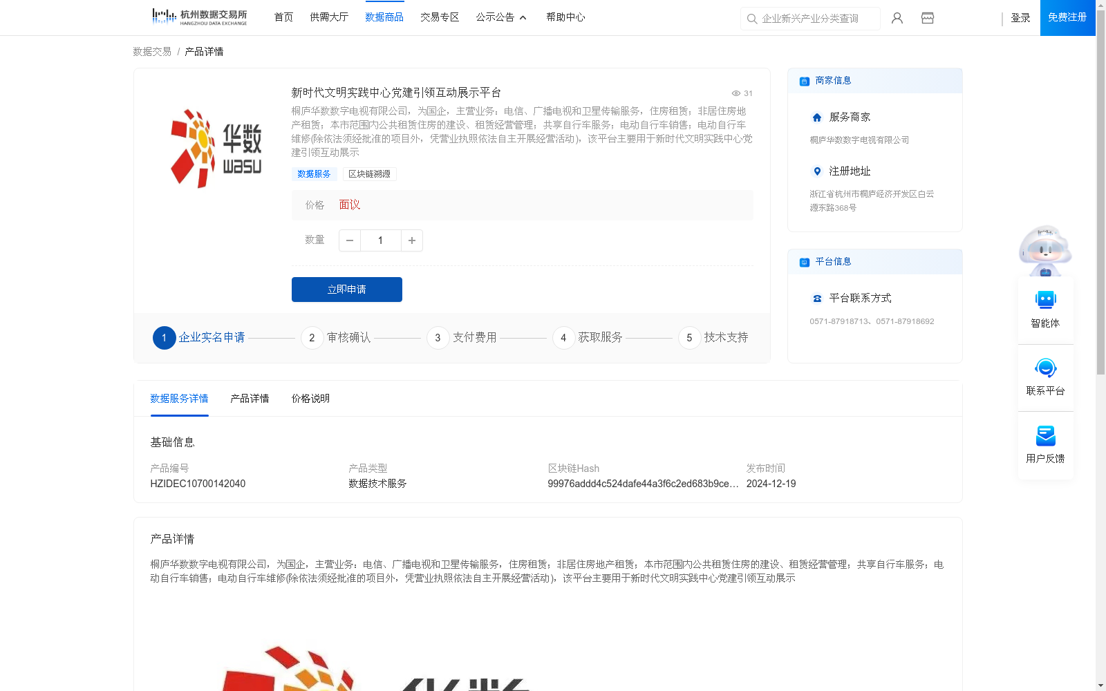
Task: Switch to the 价格说明 tab
Action: 310,399
